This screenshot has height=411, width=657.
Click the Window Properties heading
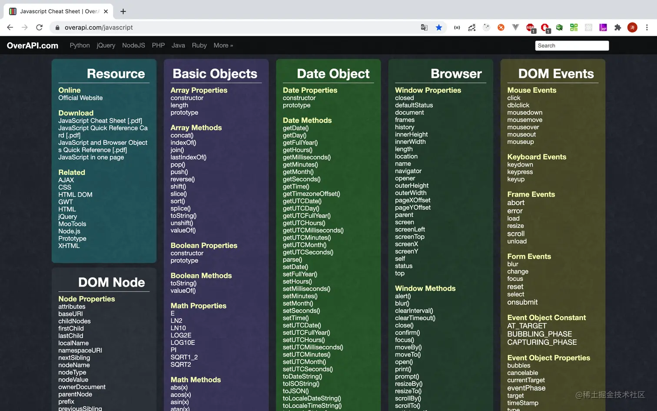click(428, 90)
